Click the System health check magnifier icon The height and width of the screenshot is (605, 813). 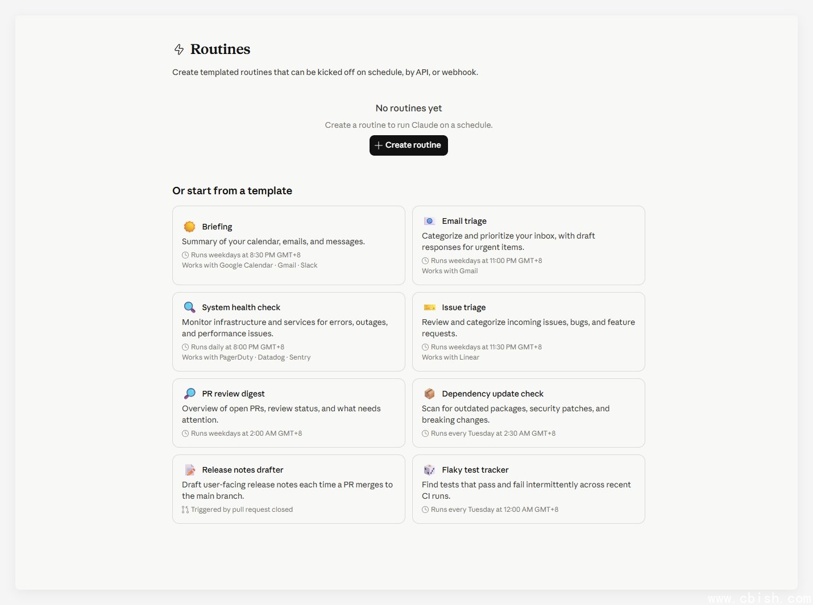click(189, 307)
